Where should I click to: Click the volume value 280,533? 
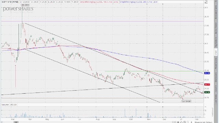[x=13, y=105]
